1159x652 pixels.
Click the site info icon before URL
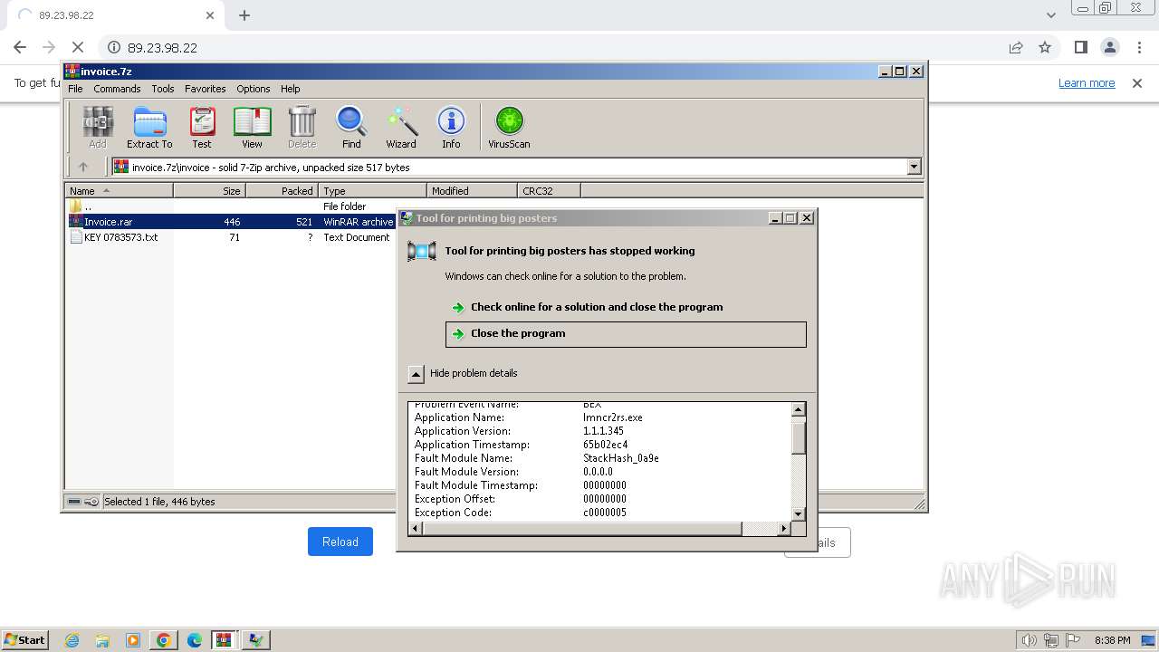pos(114,47)
